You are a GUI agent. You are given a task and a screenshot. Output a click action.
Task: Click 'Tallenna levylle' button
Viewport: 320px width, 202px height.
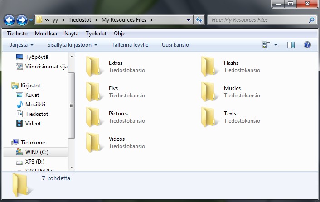coord(130,45)
